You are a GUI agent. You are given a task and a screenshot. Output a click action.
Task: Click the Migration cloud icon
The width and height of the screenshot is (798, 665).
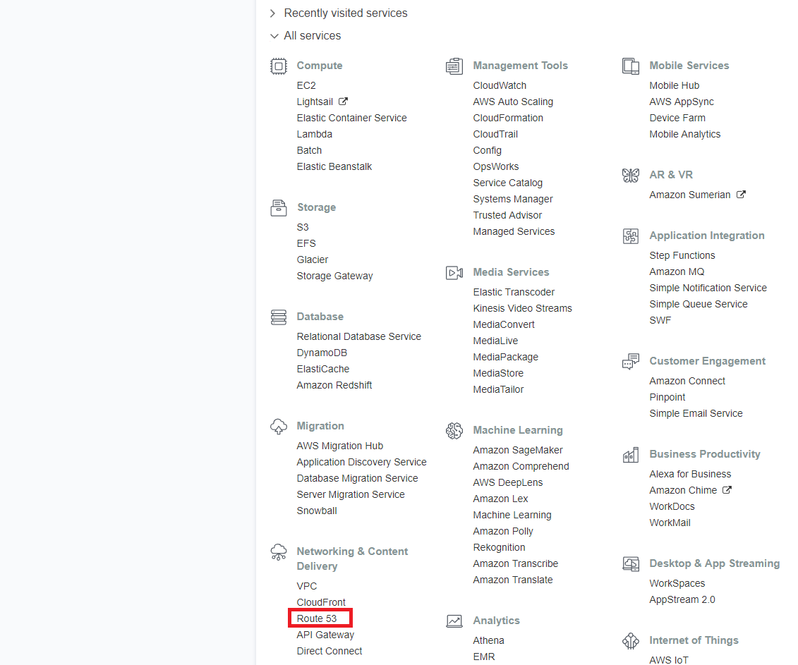[279, 427]
